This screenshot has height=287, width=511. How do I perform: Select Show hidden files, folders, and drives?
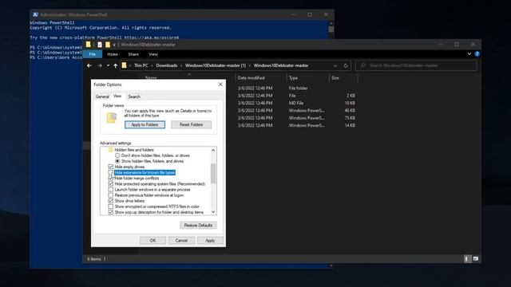(x=117, y=161)
